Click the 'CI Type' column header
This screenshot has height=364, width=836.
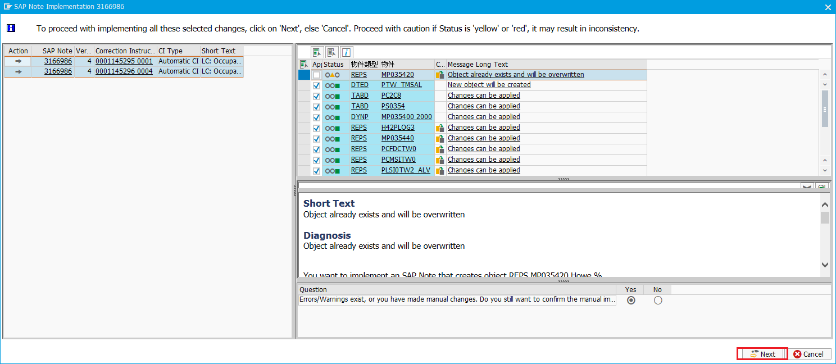click(178, 51)
